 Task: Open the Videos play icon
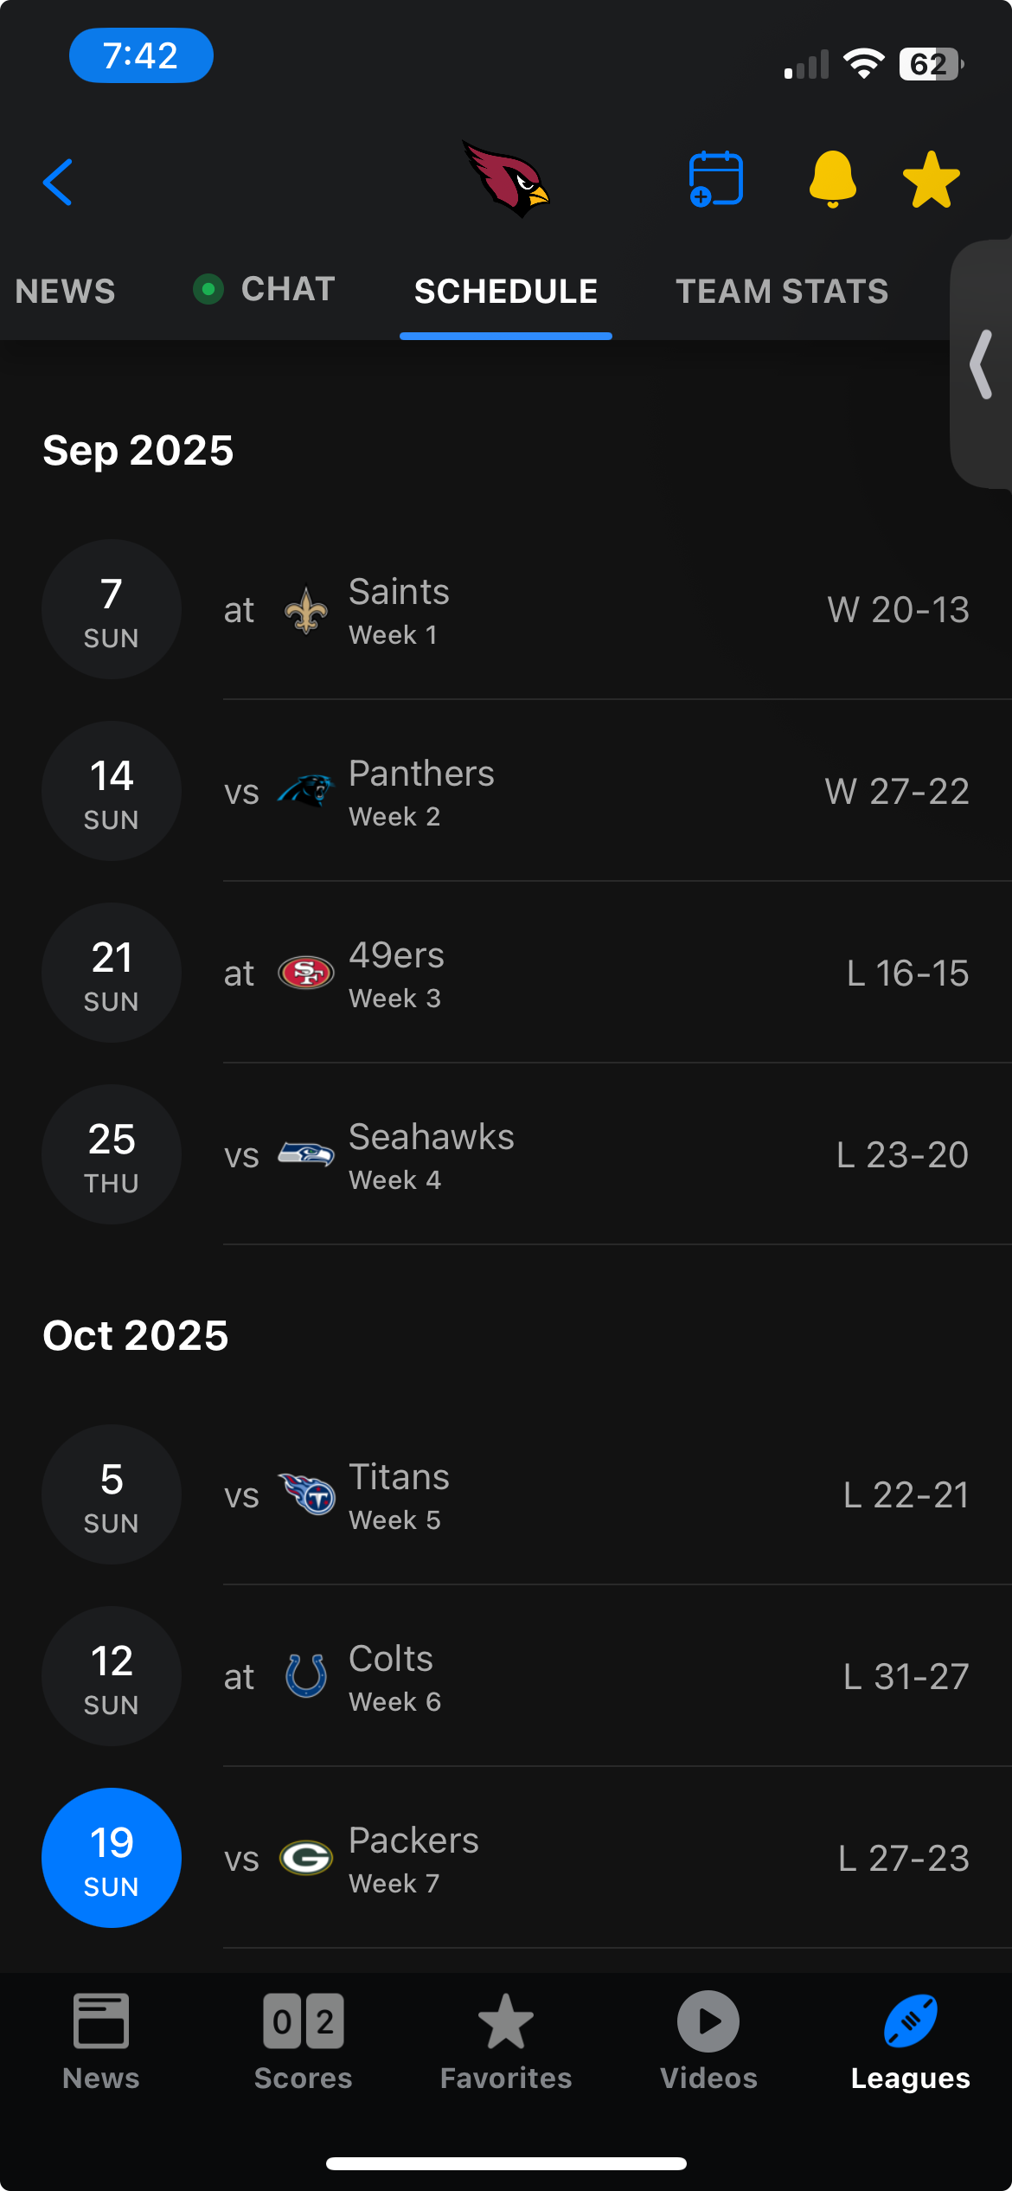pos(708,2023)
